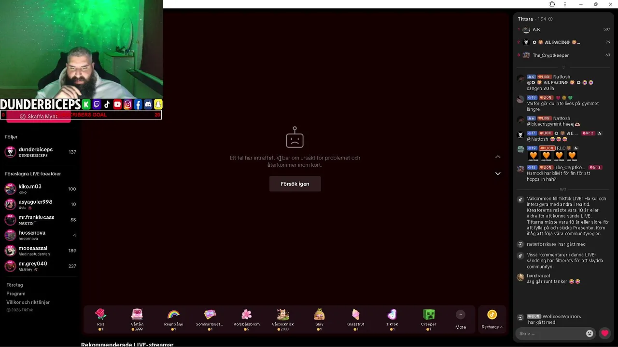
Task: Open the Recharge coins menu
Action: 492,319
